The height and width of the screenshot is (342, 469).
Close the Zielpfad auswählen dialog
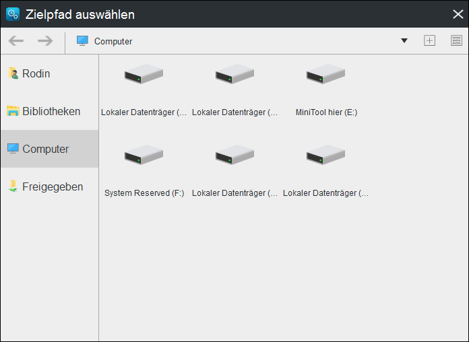(x=458, y=14)
